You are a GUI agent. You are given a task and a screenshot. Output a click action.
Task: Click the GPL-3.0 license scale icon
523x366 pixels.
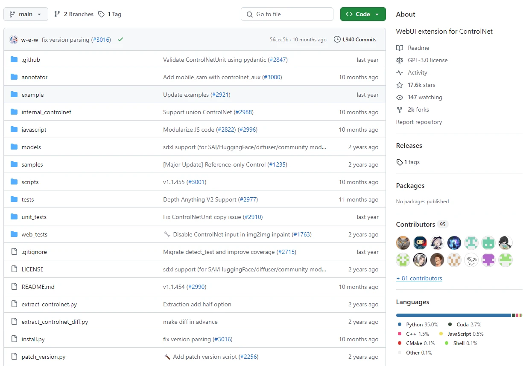(x=400, y=60)
